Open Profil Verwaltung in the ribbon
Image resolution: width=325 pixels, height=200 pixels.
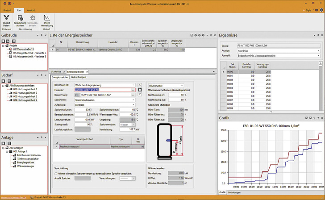point(47,17)
